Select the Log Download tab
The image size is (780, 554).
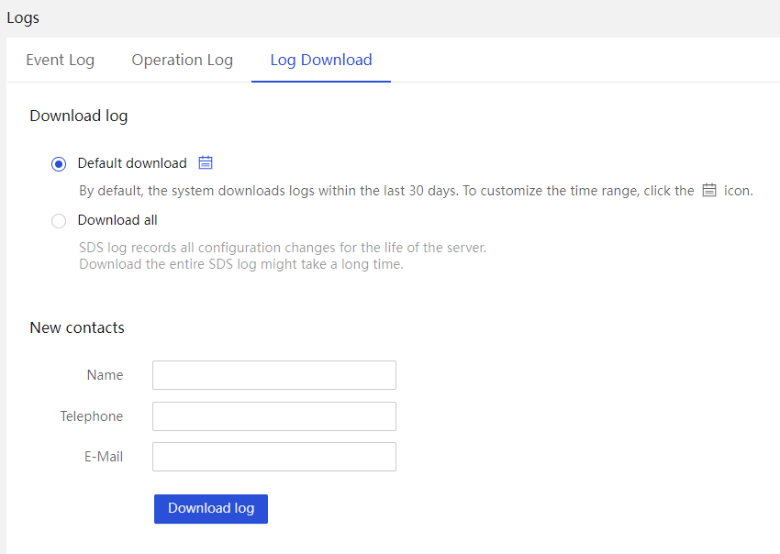click(x=321, y=60)
